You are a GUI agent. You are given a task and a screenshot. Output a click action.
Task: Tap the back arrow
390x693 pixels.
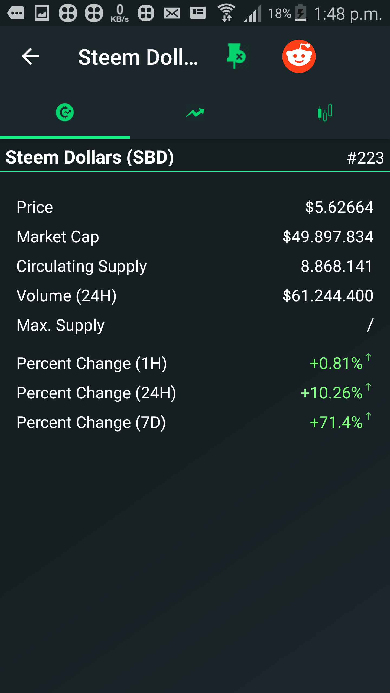[x=30, y=57]
